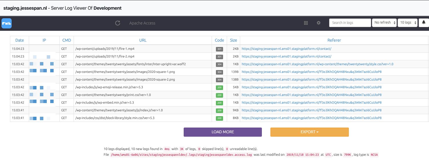Click 304 badge of Inter-upright-var.woff2 row
This screenshot has height=162, width=429.
coord(219,64)
